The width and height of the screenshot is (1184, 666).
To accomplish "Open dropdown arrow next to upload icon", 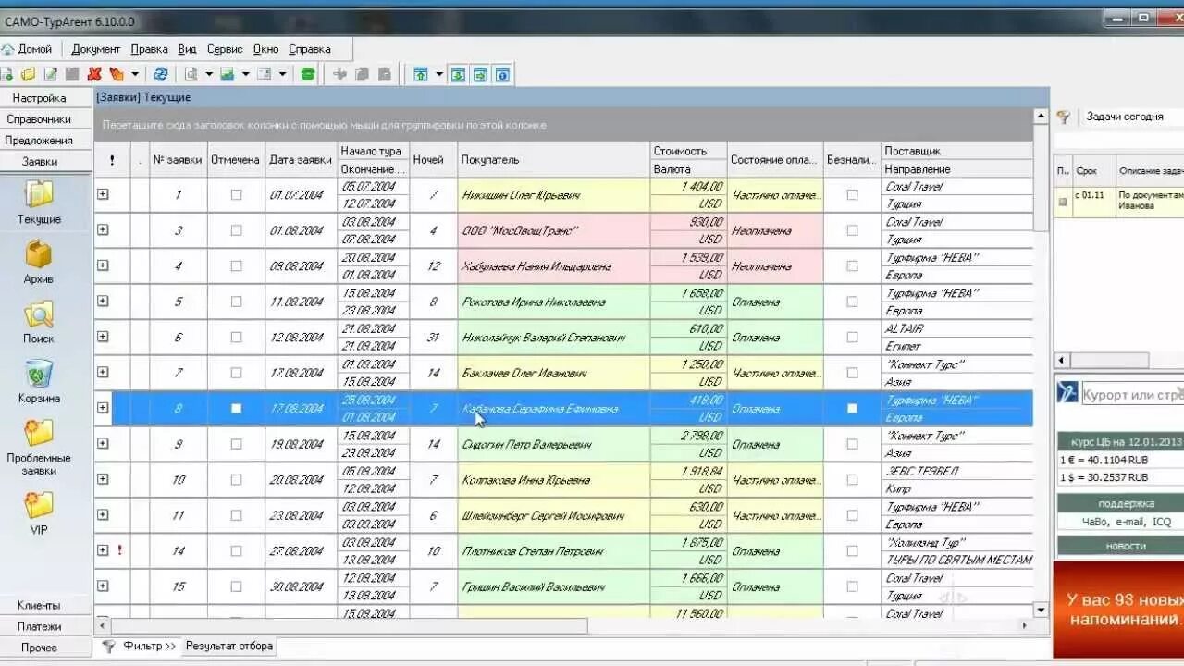I will click(x=439, y=74).
